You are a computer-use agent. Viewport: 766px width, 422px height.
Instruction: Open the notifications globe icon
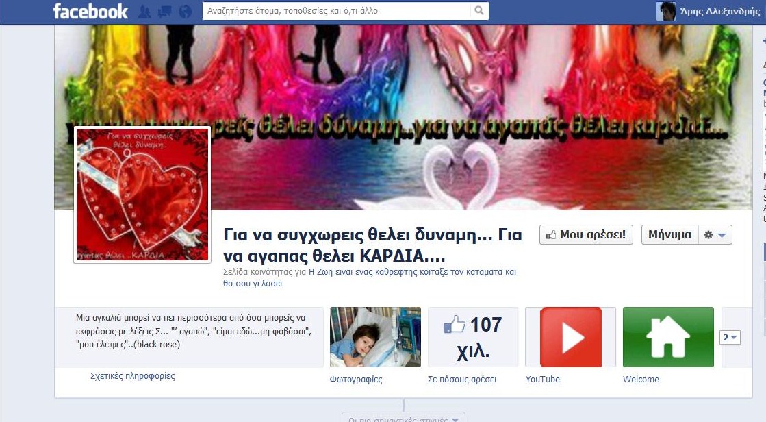(185, 12)
